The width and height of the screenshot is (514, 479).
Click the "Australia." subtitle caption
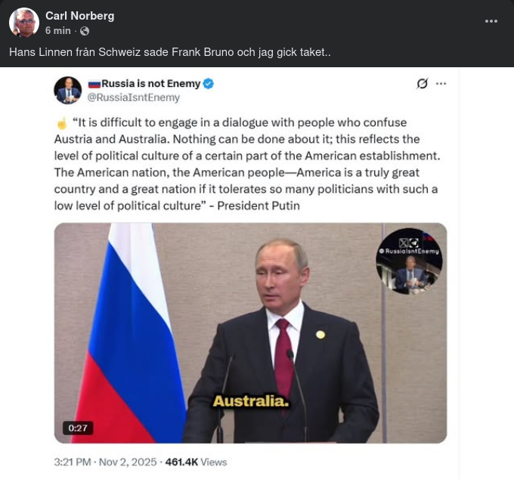tap(251, 401)
